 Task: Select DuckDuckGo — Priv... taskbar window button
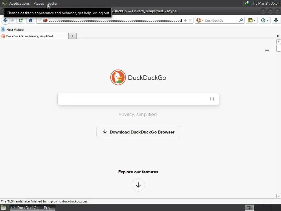click(x=32, y=208)
